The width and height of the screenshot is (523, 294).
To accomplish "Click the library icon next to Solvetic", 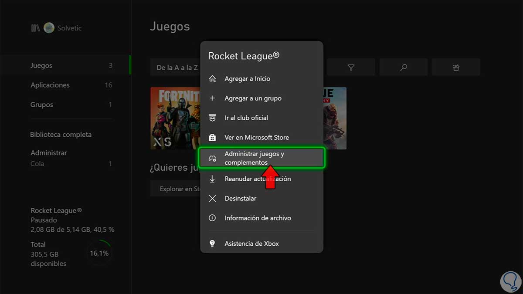I will click(x=35, y=28).
